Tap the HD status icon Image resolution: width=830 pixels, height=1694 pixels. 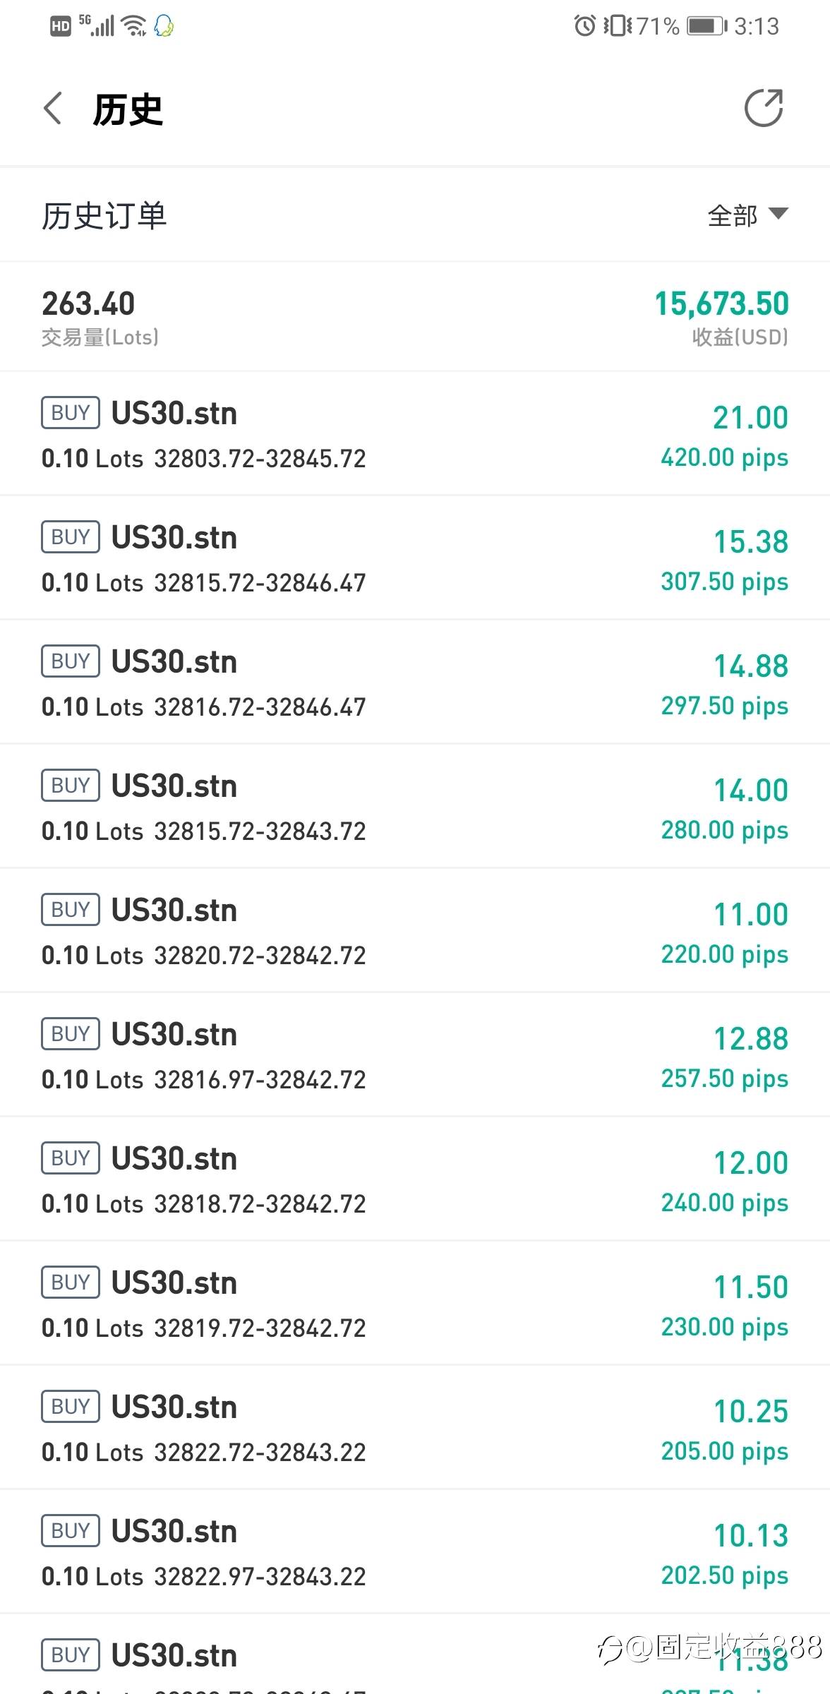pos(61,27)
